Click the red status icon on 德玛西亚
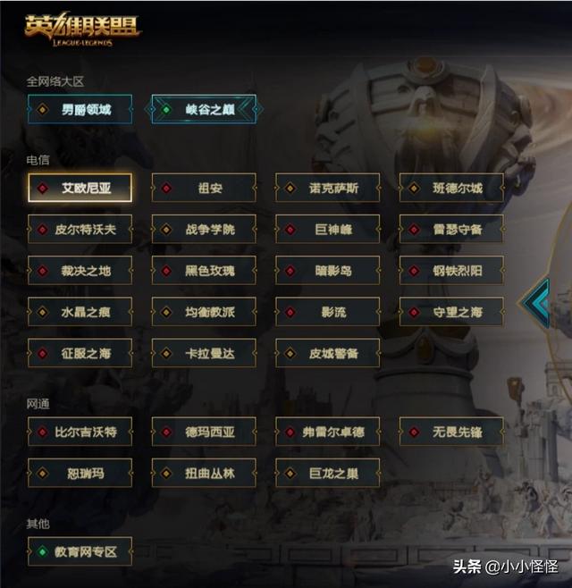The height and width of the screenshot is (588, 572). tap(166, 432)
